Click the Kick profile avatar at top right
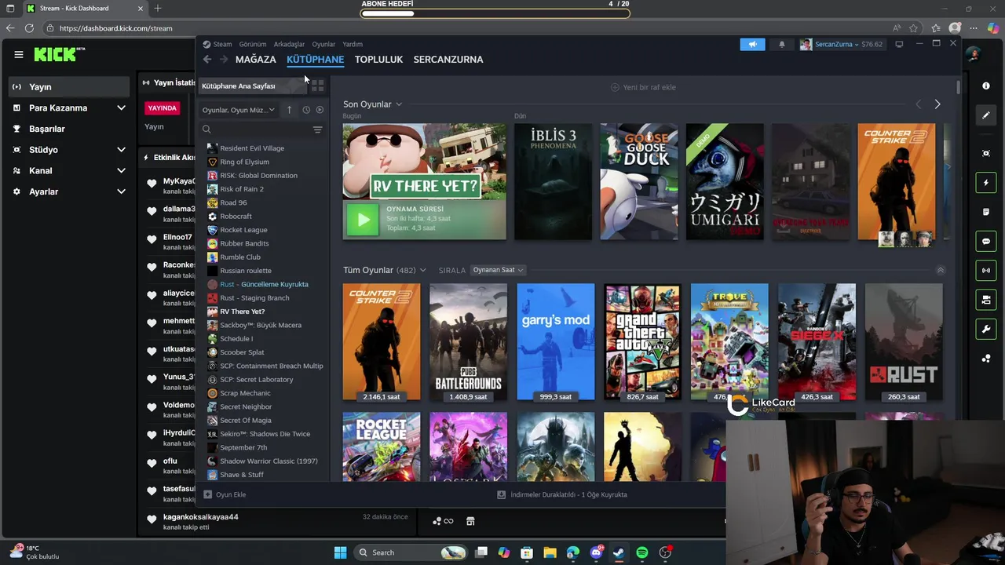1005x565 pixels. pos(974,54)
